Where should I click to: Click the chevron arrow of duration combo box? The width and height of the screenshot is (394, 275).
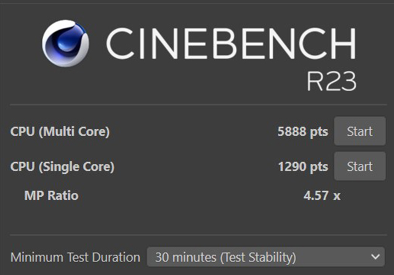coord(376,257)
